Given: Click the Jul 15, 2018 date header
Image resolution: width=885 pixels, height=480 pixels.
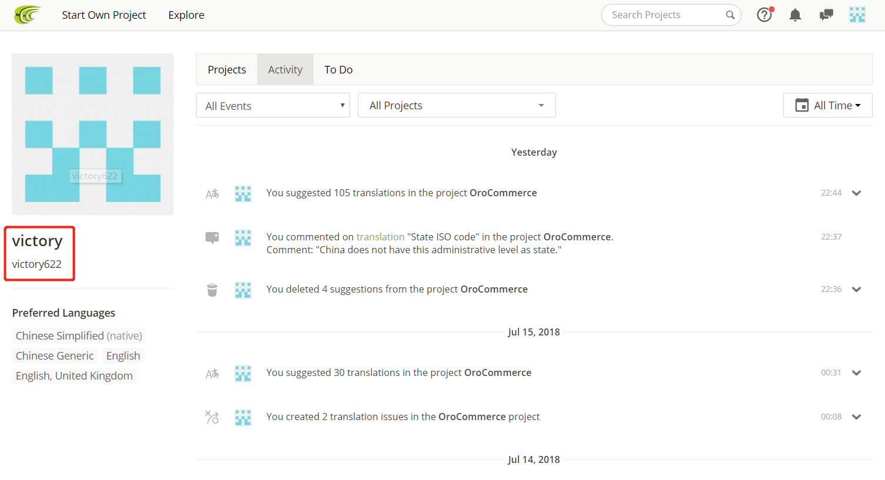Looking at the screenshot, I should coord(534,332).
